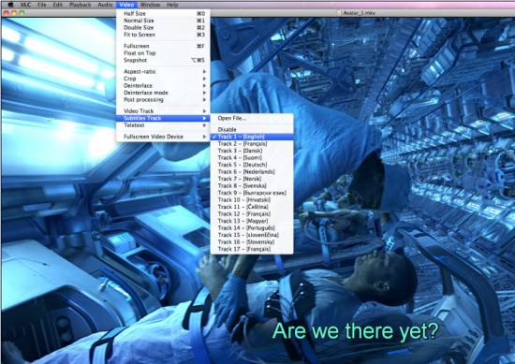Disable the subtitles track
Viewport: 515px width, 364px height.
(252, 130)
